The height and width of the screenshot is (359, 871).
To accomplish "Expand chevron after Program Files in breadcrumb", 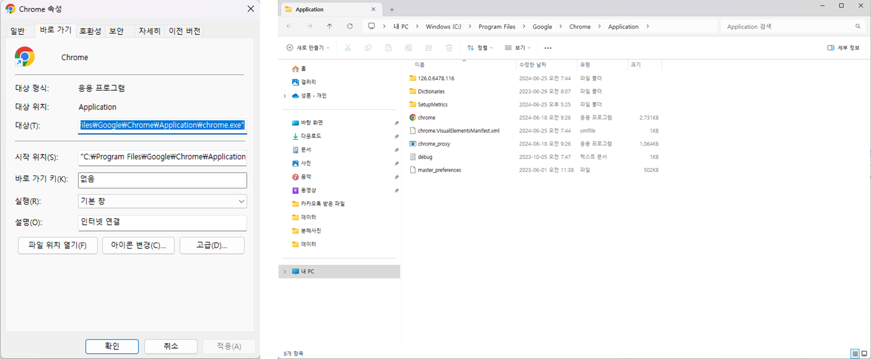I will [524, 27].
